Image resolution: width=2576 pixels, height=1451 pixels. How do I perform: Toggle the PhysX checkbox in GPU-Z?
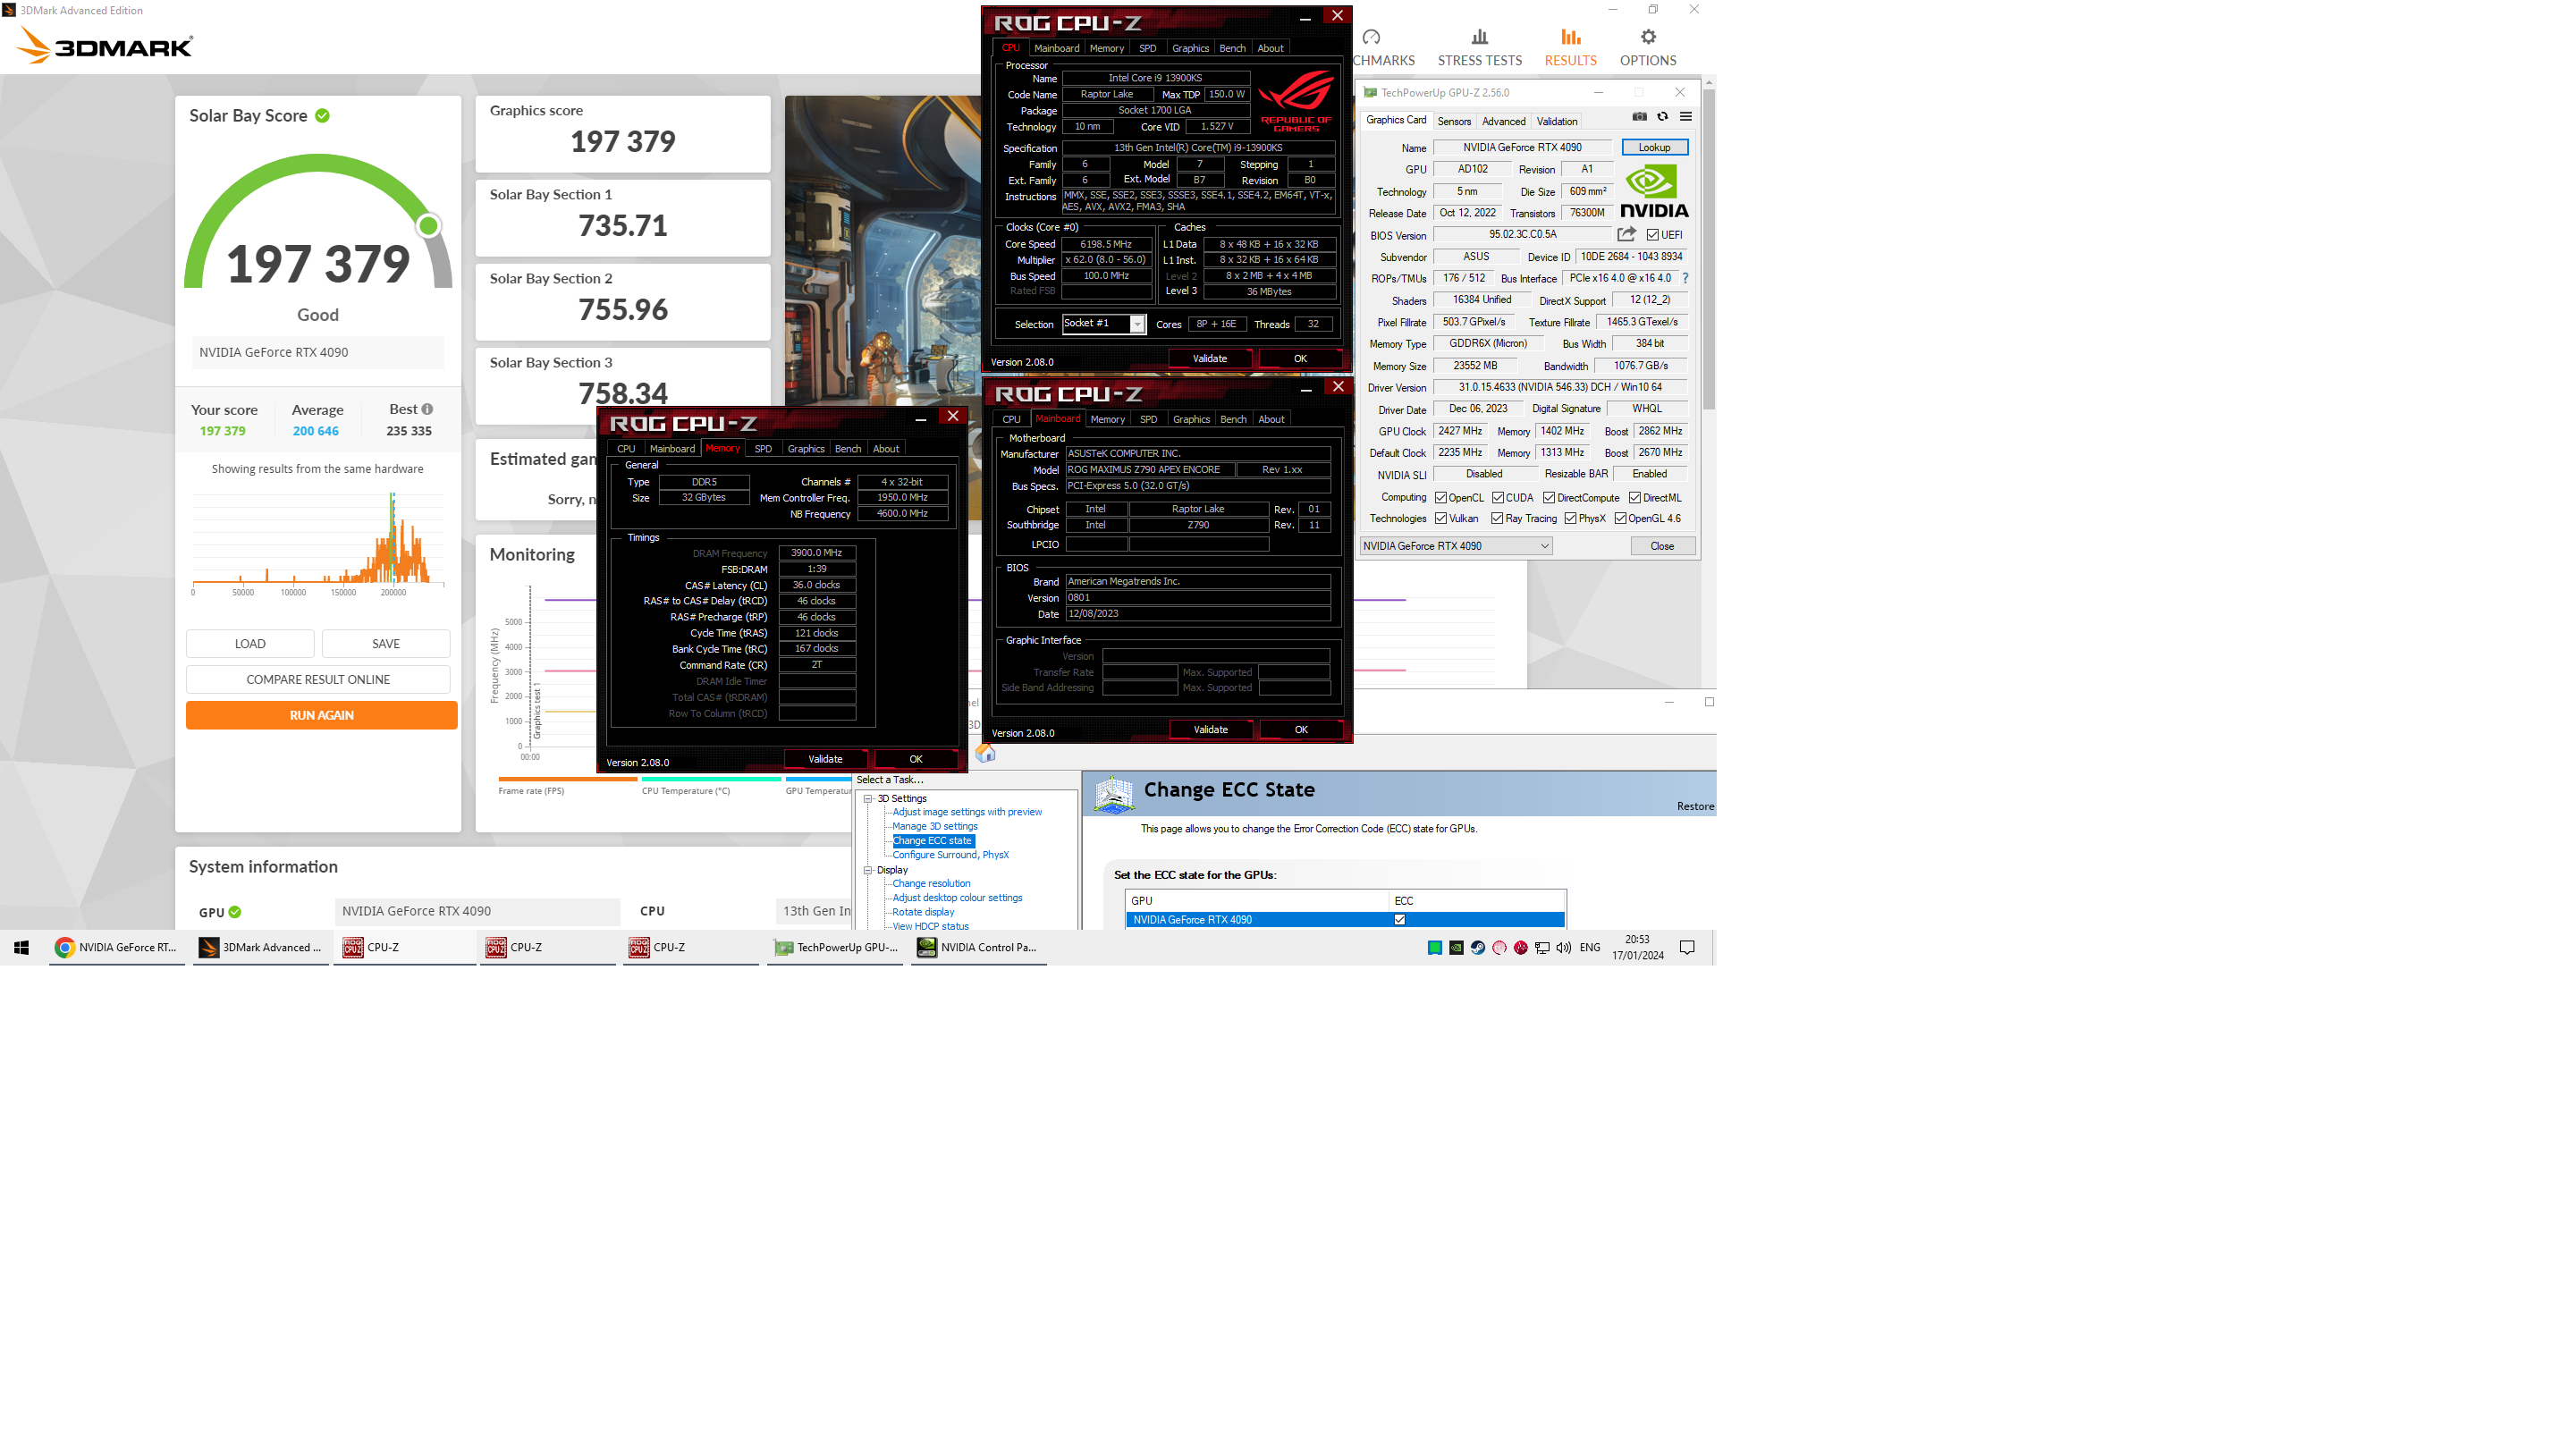point(1570,518)
